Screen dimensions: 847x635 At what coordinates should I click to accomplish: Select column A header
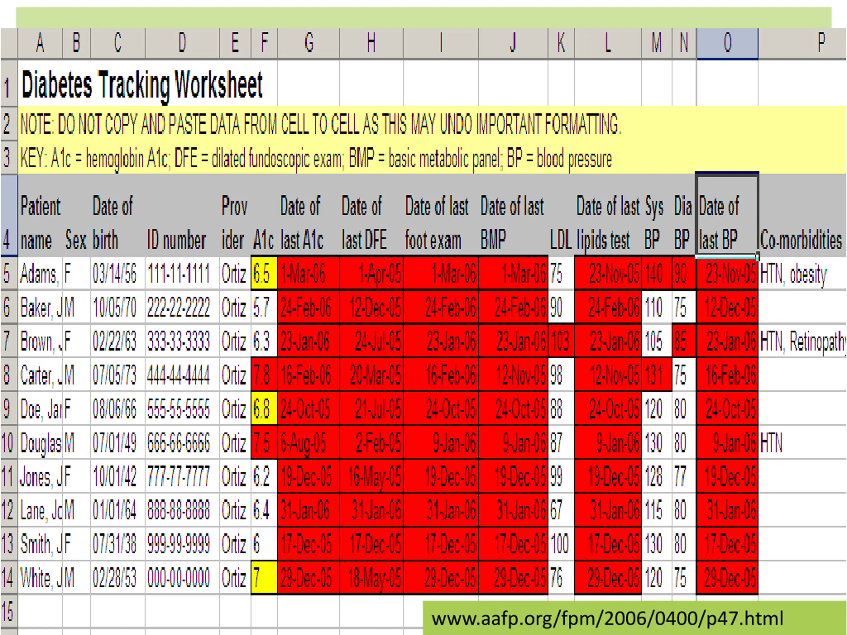click(x=40, y=43)
